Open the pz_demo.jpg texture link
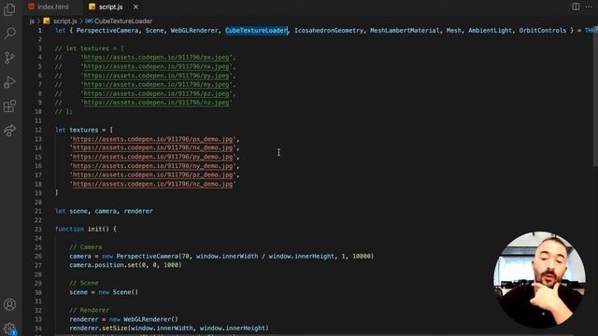 (152, 175)
